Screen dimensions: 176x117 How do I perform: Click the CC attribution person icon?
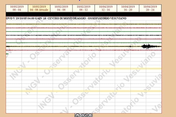[83, 115]
